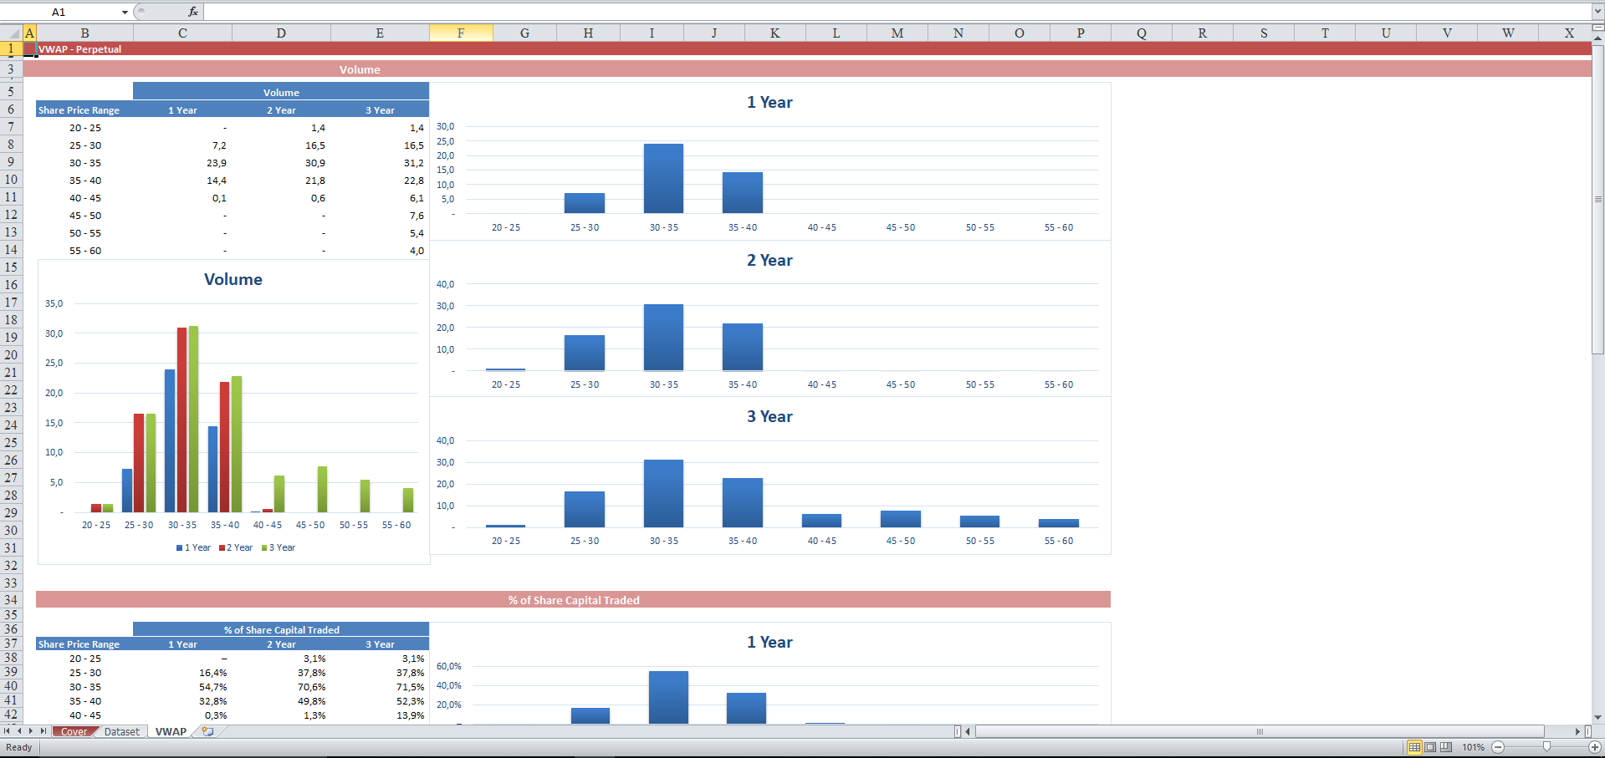Click the horizontal scrollbar left arrow
The height and width of the screenshot is (758, 1605).
(968, 731)
